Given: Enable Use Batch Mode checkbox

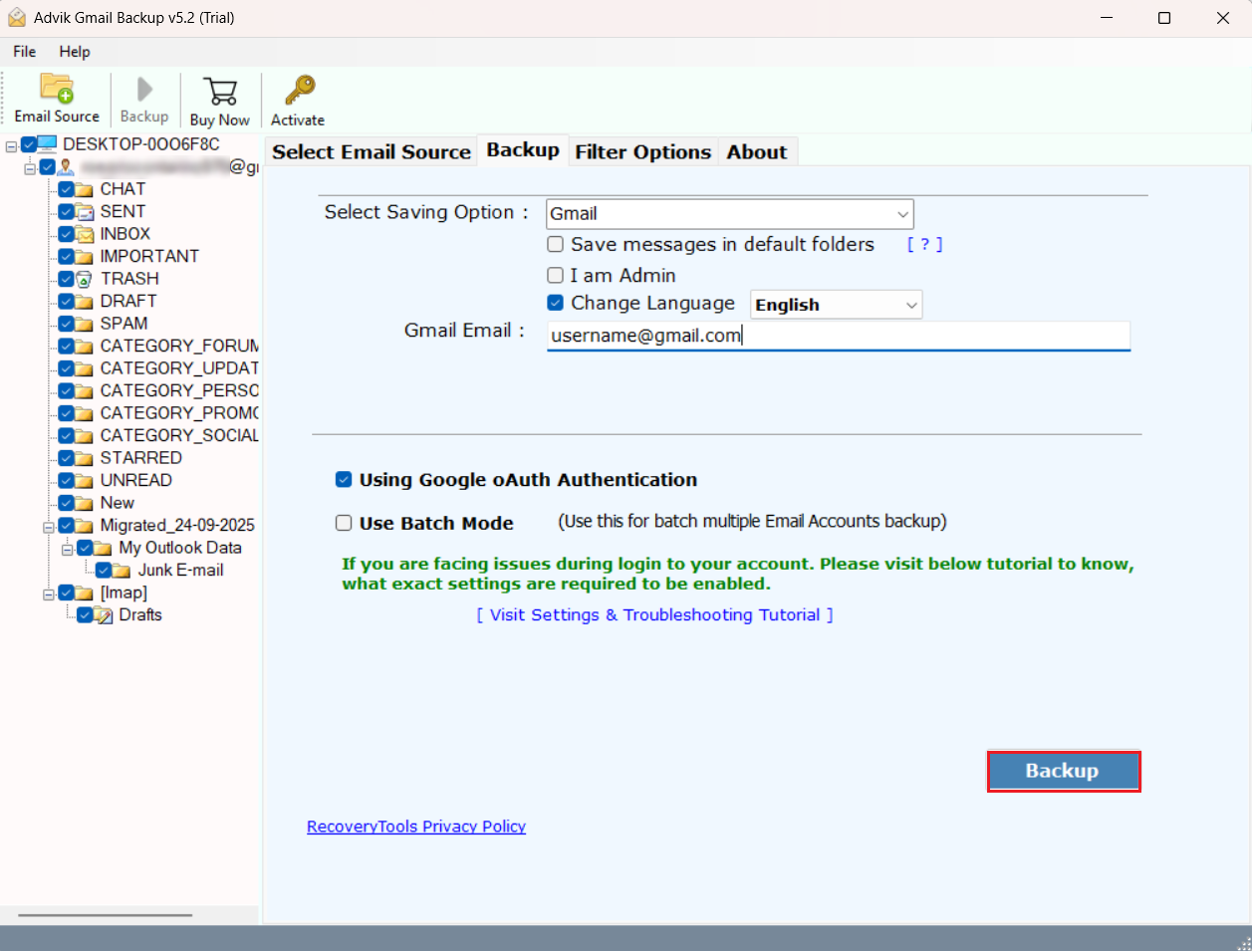Looking at the screenshot, I should [x=344, y=523].
